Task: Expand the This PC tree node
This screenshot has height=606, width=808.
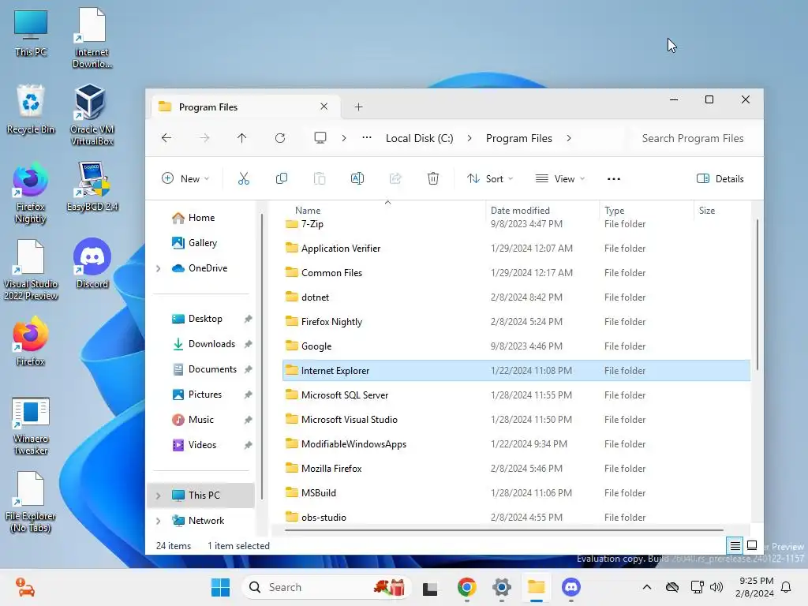Action: 158,496
